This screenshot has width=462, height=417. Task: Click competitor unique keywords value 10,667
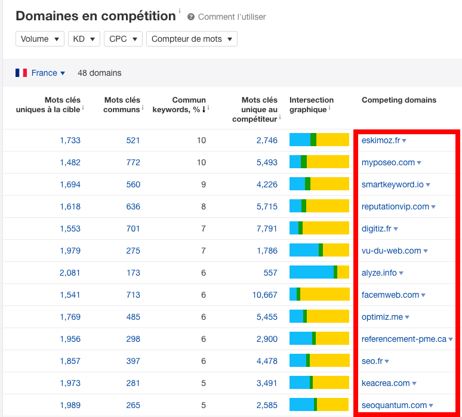(x=265, y=295)
